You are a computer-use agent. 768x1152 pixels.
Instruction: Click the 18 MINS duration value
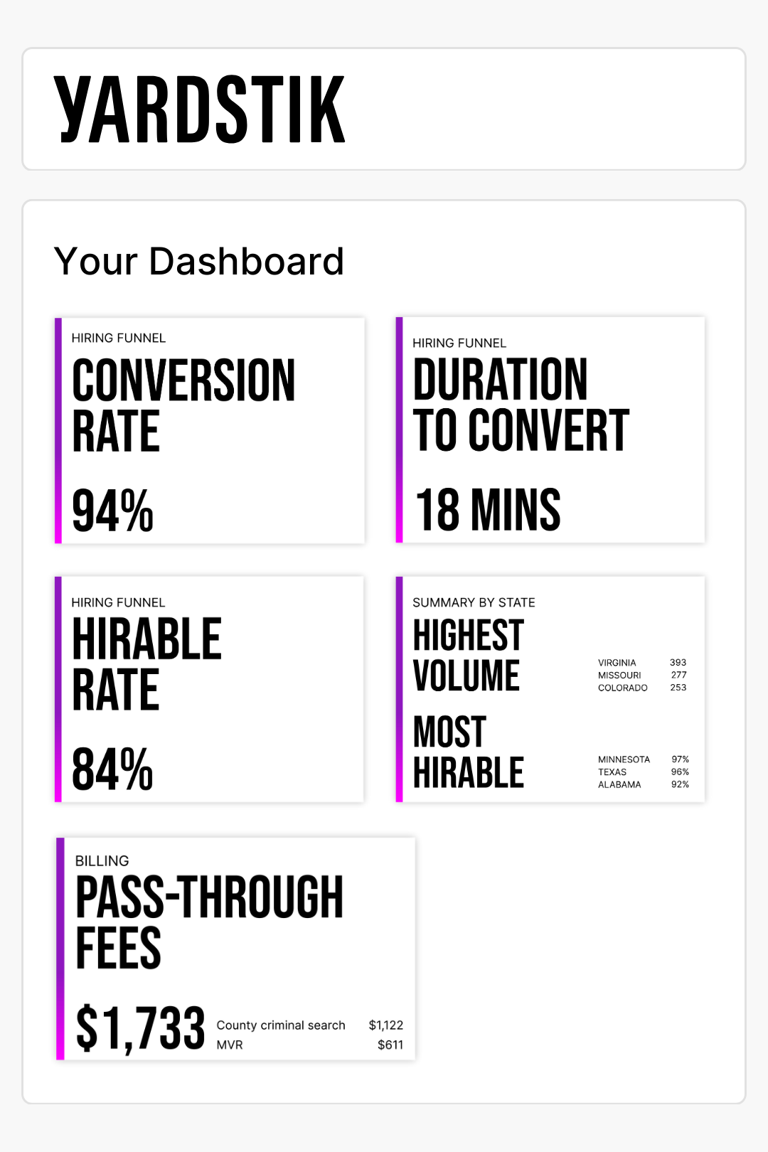click(x=488, y=510)
